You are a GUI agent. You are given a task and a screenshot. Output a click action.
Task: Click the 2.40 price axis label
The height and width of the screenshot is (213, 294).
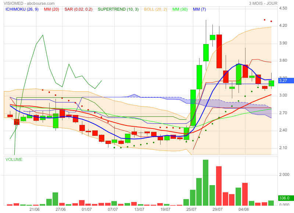tap(283, 130)
